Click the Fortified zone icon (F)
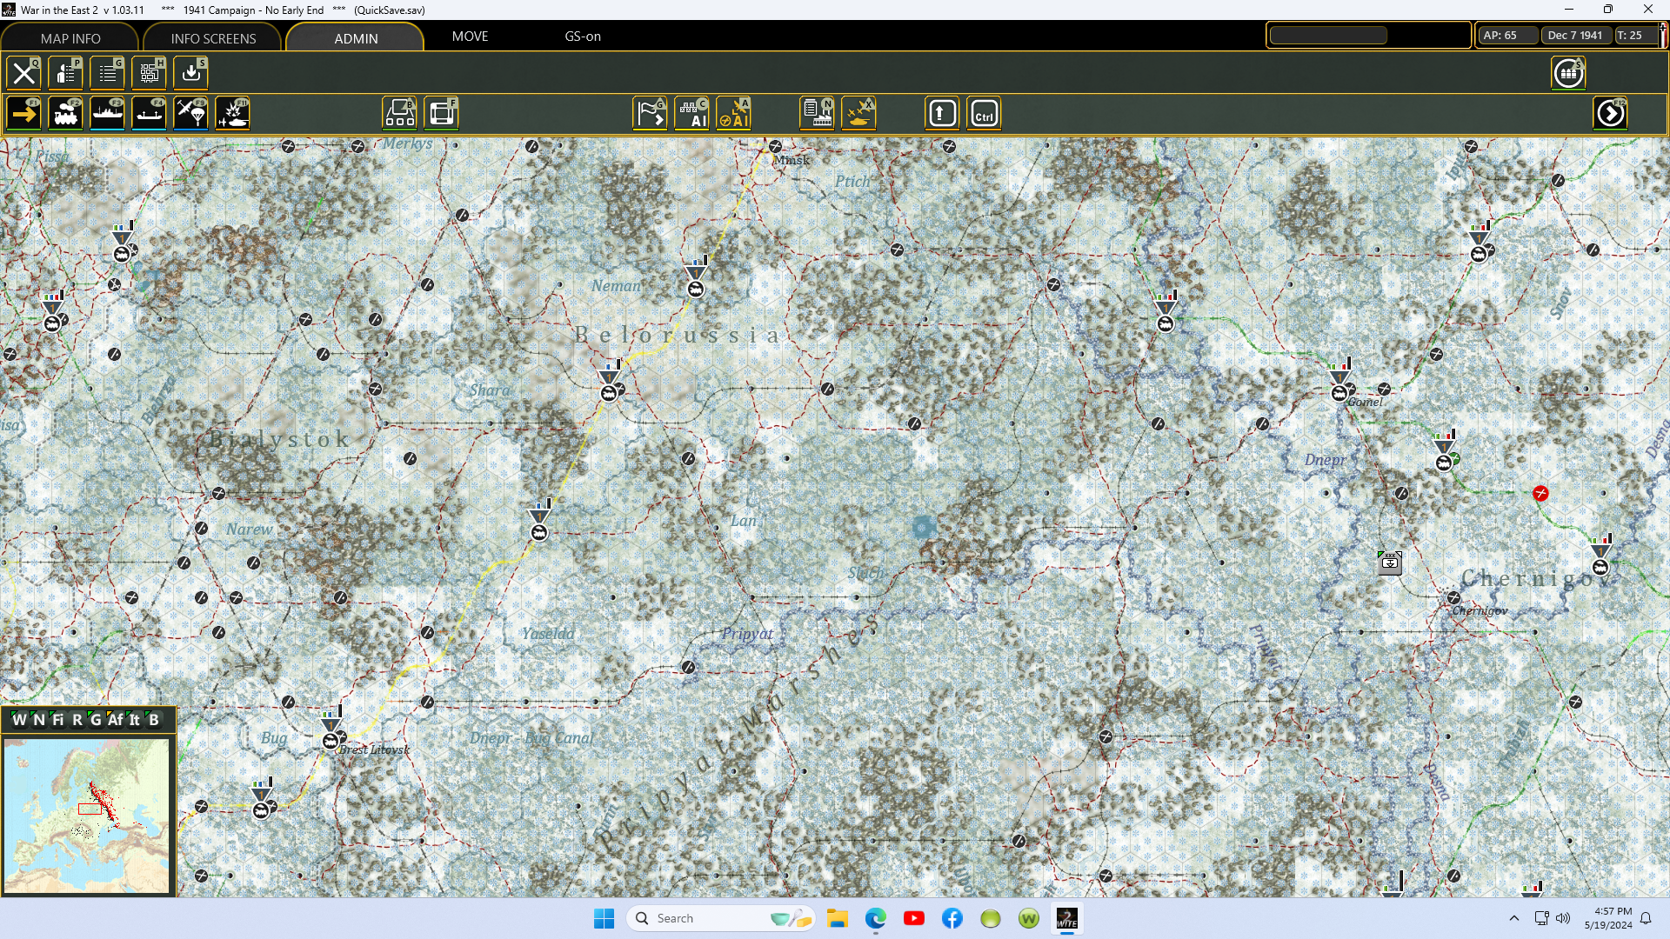The height and width of the screenshot is (939, 1670). (442, 114)
